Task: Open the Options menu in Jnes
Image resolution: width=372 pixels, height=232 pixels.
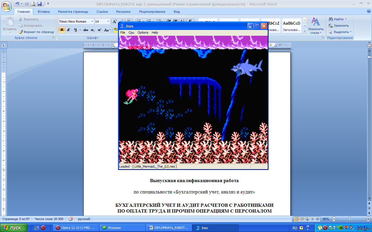Action: pos(143,32)
